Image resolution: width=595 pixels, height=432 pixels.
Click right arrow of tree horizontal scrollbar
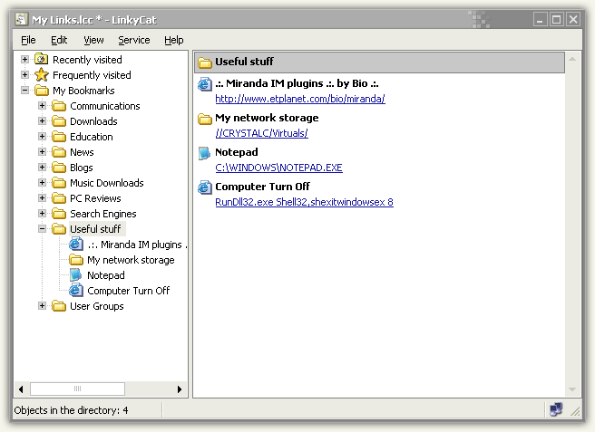[180, 389]
